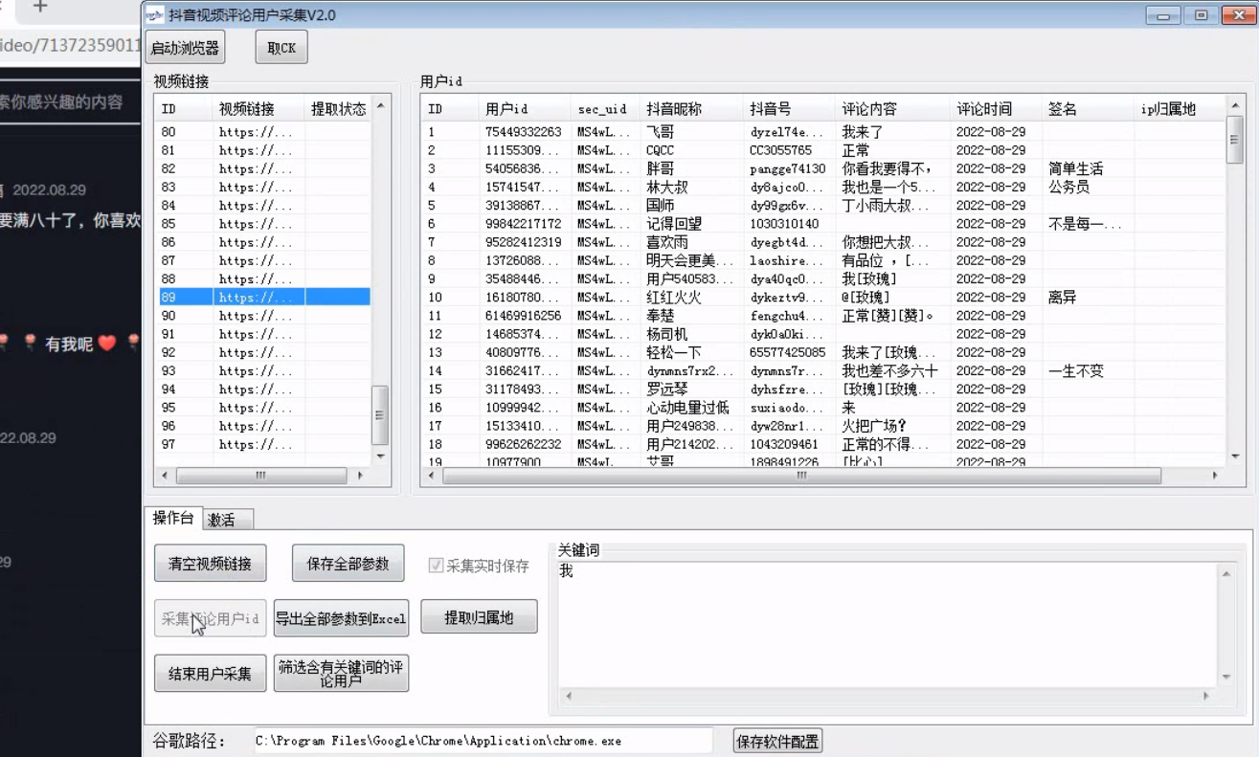This screenshot has width=1259, height=757.
Task: Click 保存软件配置 button
Action: tap(777, 742)
